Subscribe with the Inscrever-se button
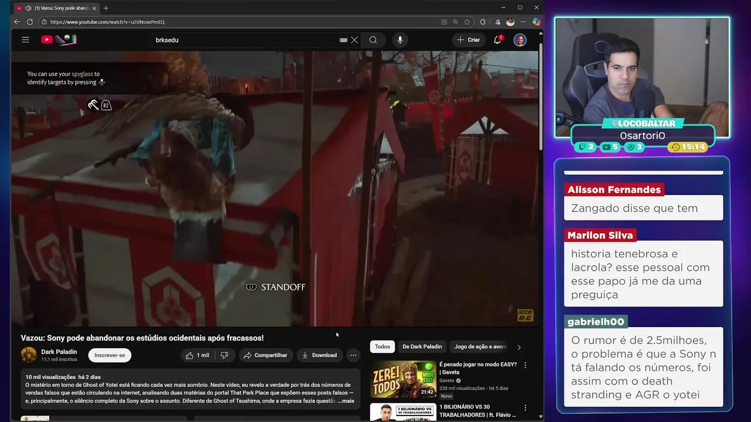Viewport: 751px width, 422px height. (x=110, y=355)
